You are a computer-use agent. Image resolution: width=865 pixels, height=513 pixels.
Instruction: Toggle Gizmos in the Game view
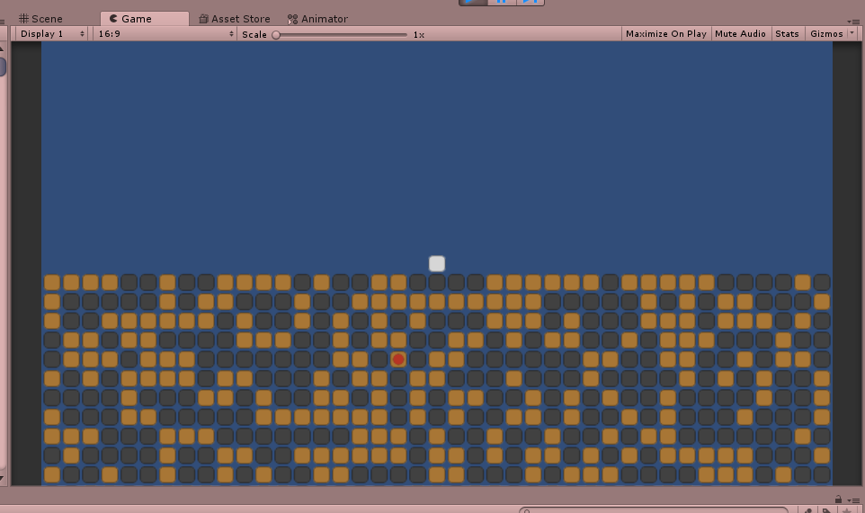825,33
